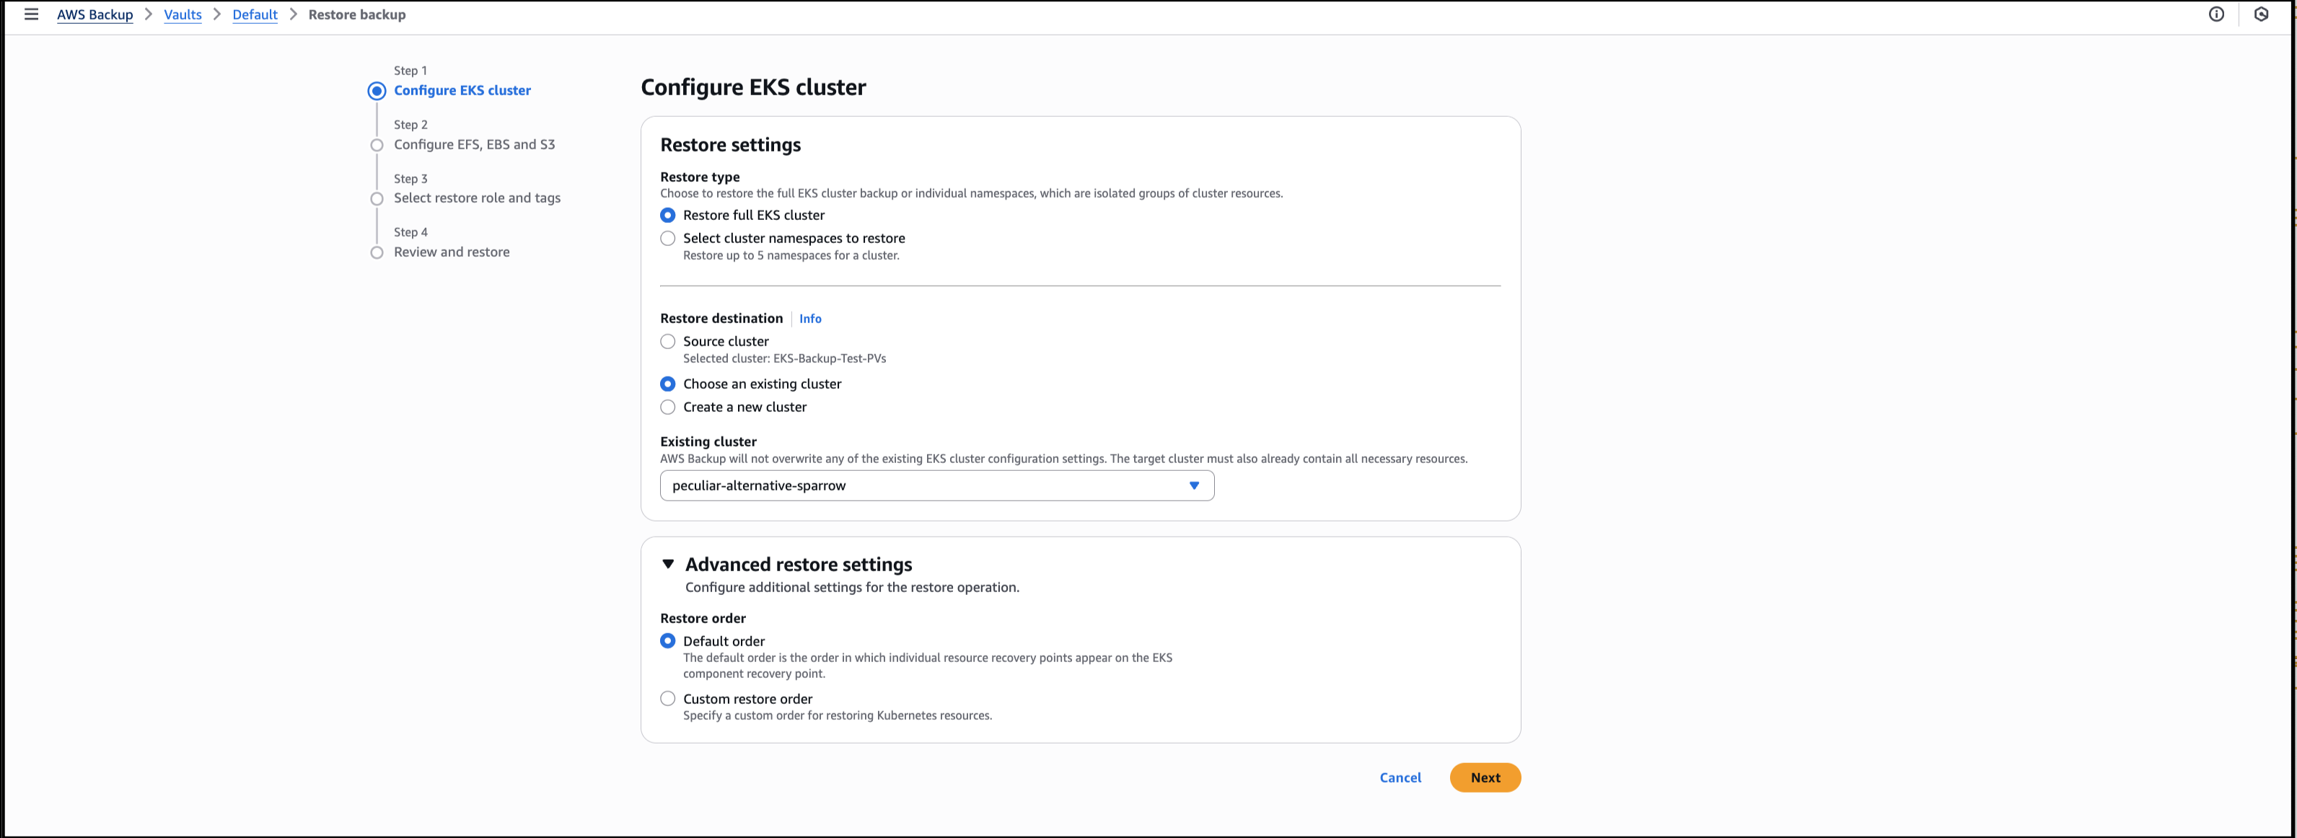2297x838 pixels.
Task: Click the Step 1 progress indicator circle
Action: 377,91
